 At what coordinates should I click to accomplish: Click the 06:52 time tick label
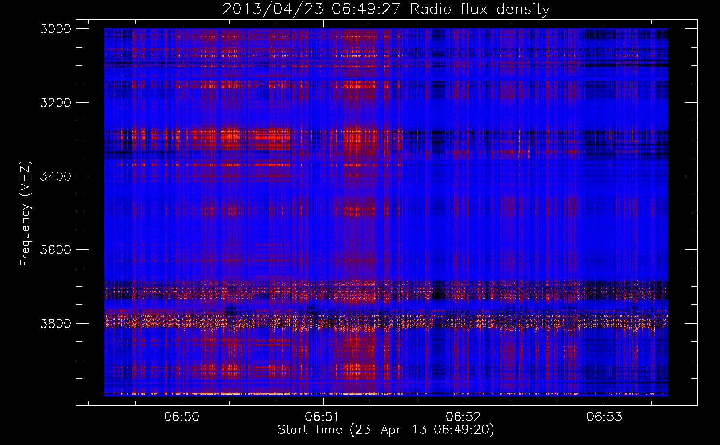pos(464,417)
